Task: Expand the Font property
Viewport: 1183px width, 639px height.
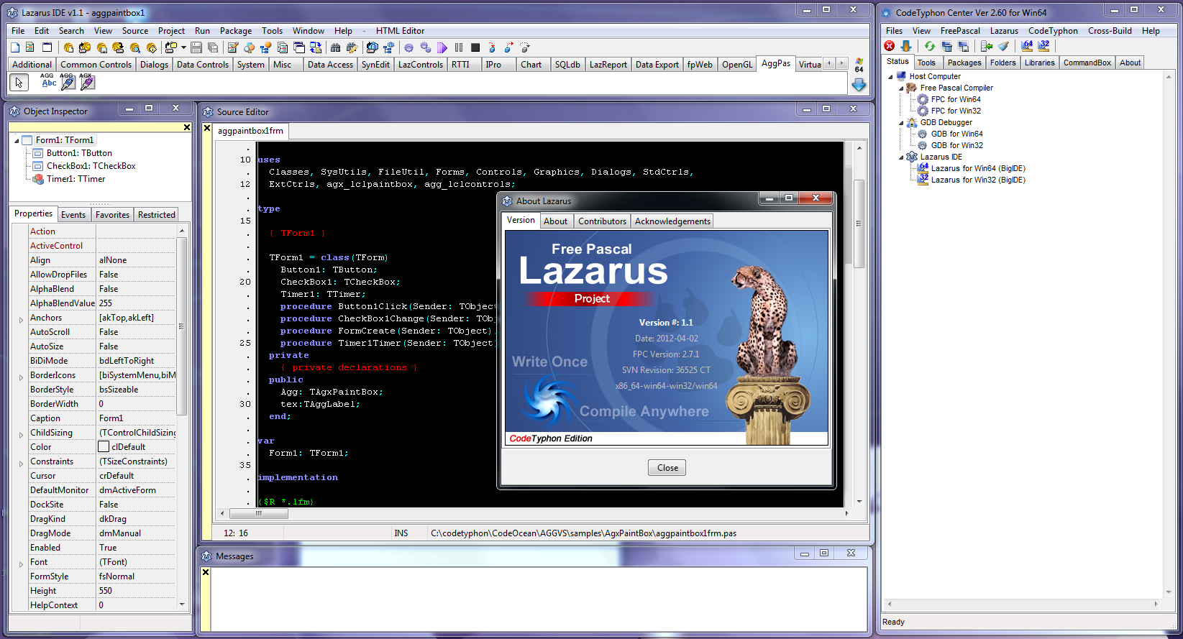Action: [x=21, y=563]
